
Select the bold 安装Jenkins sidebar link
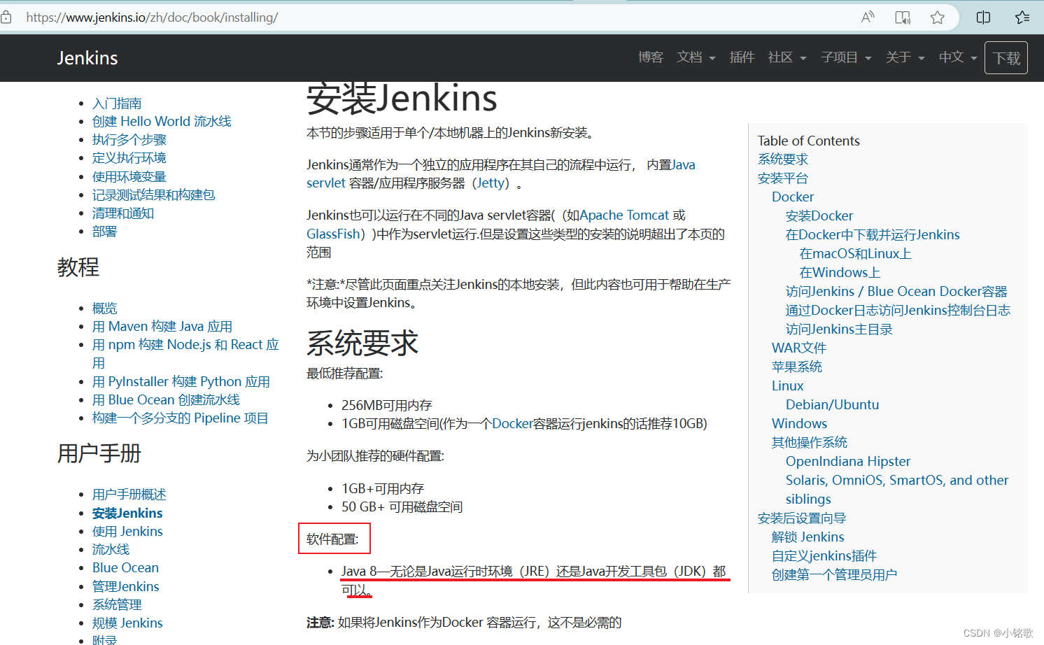(127, 513)
